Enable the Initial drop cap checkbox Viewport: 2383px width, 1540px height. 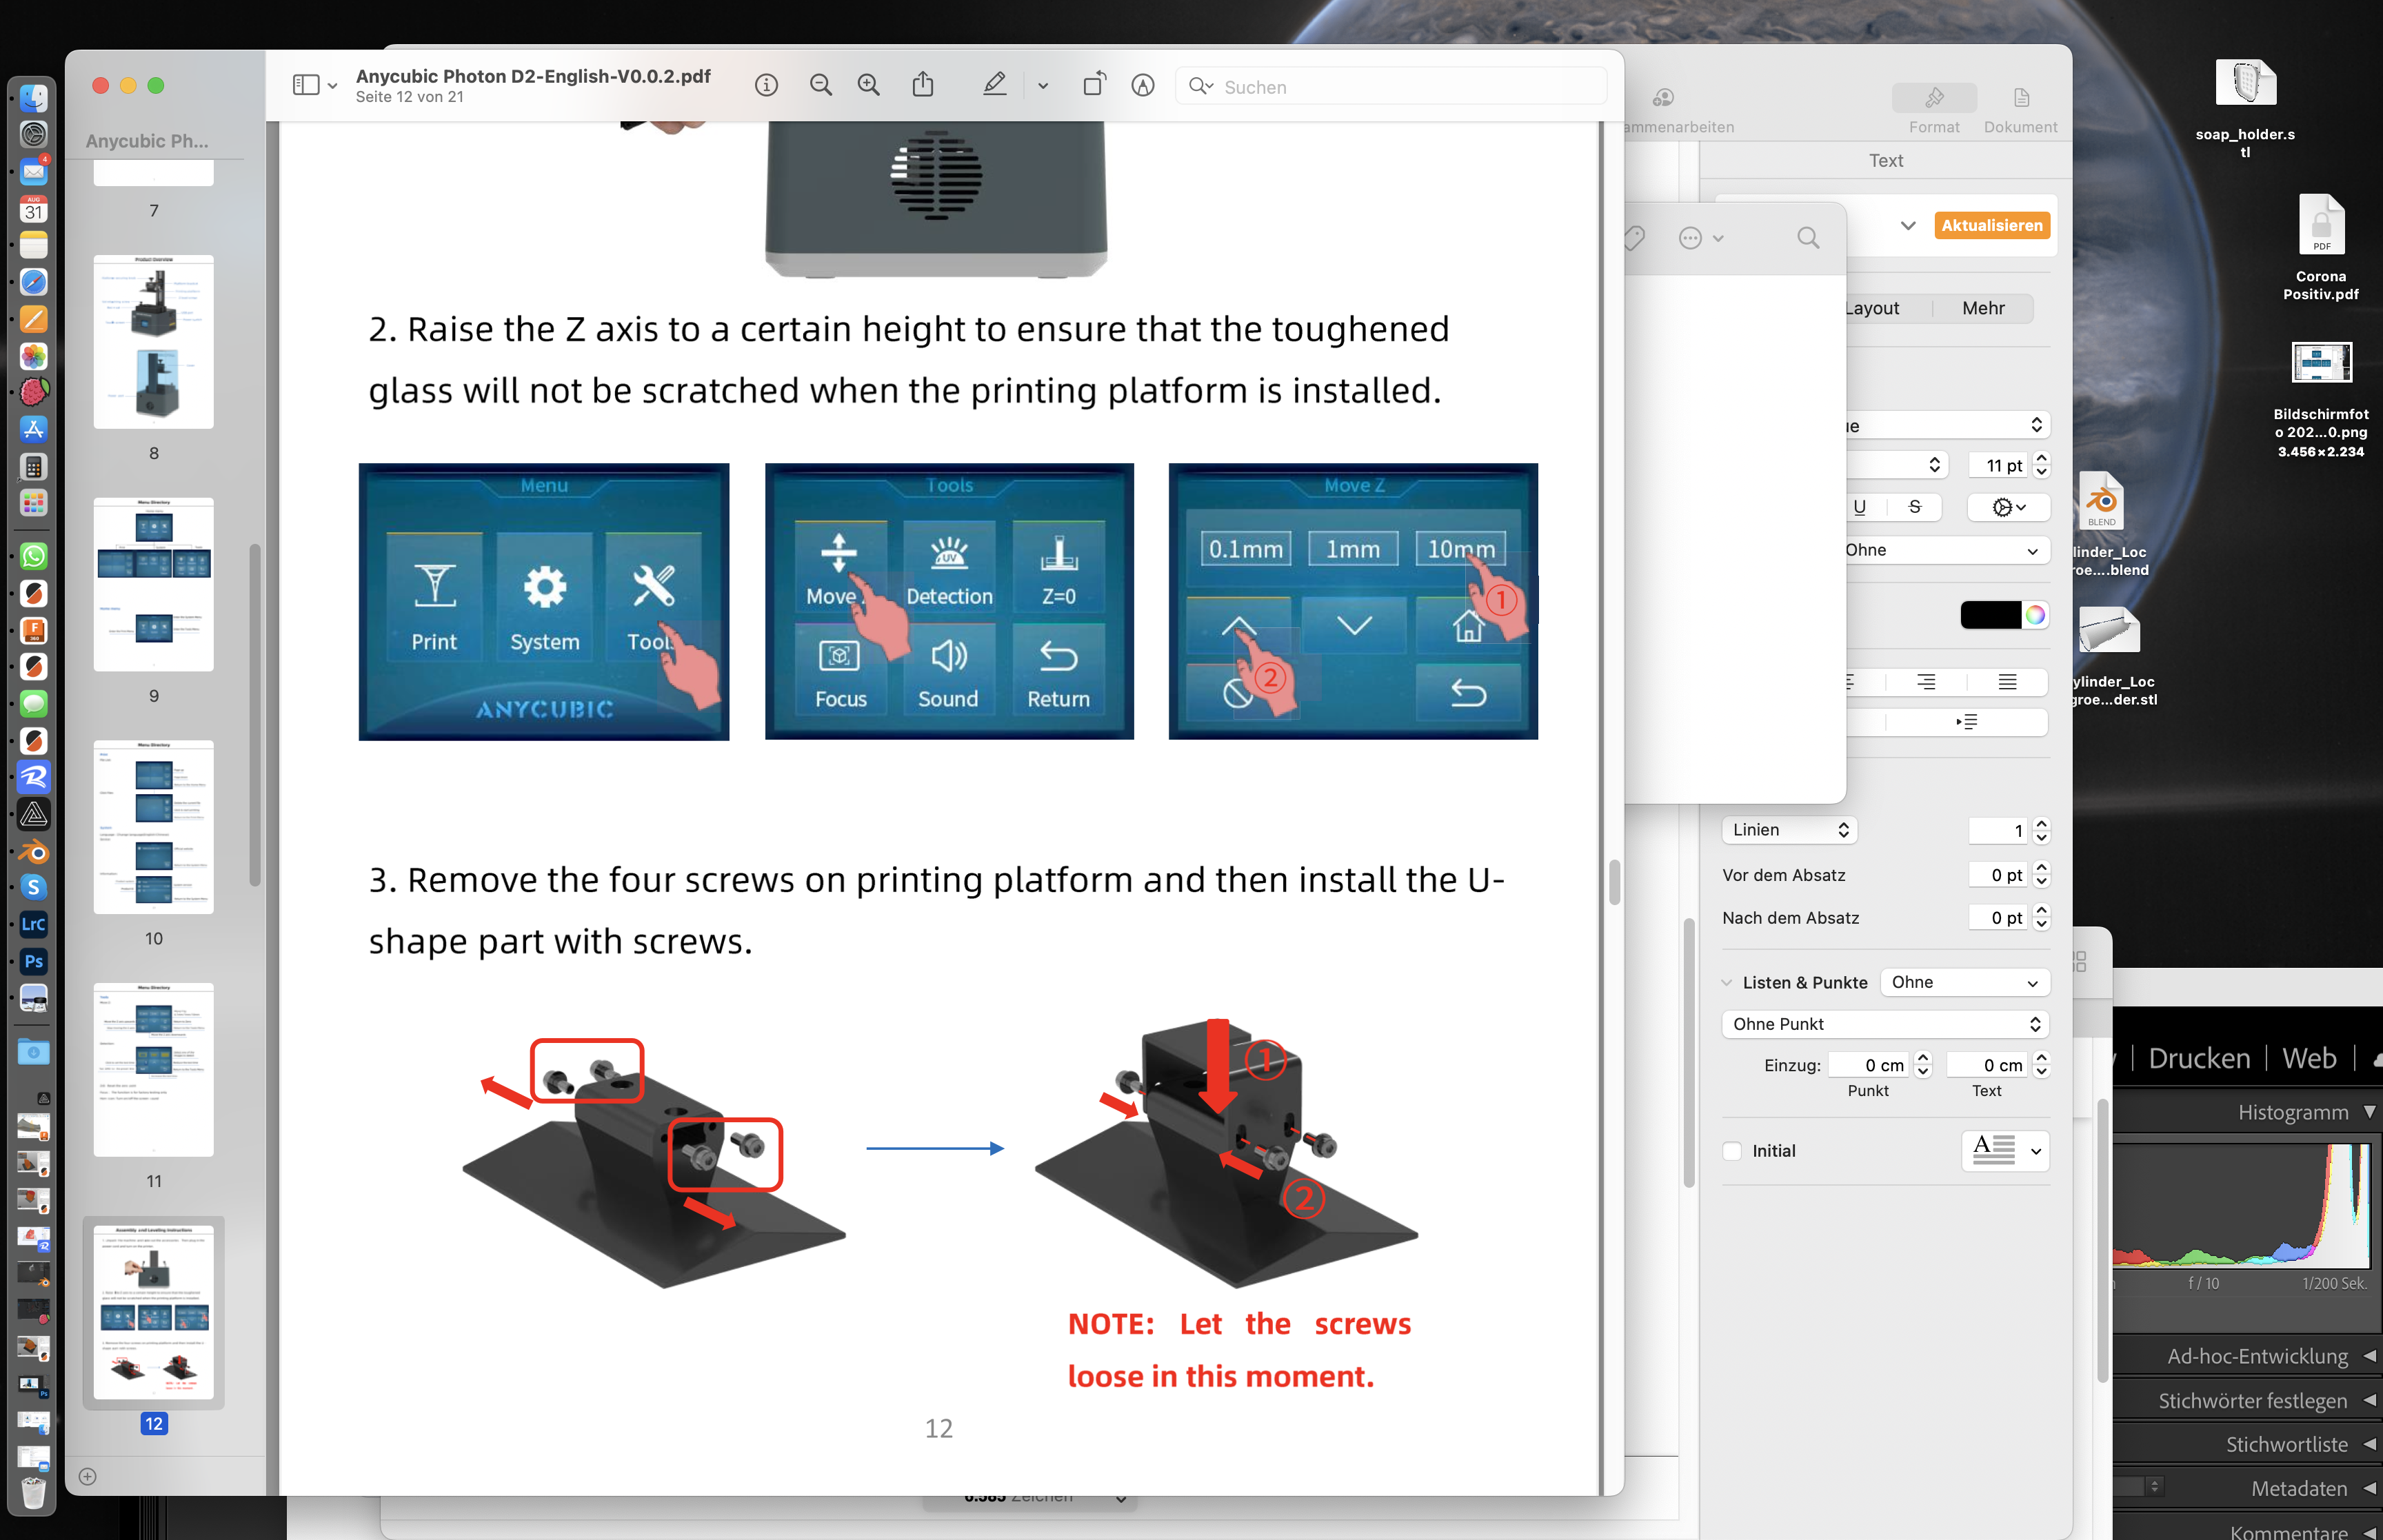pos(1732,1151)
